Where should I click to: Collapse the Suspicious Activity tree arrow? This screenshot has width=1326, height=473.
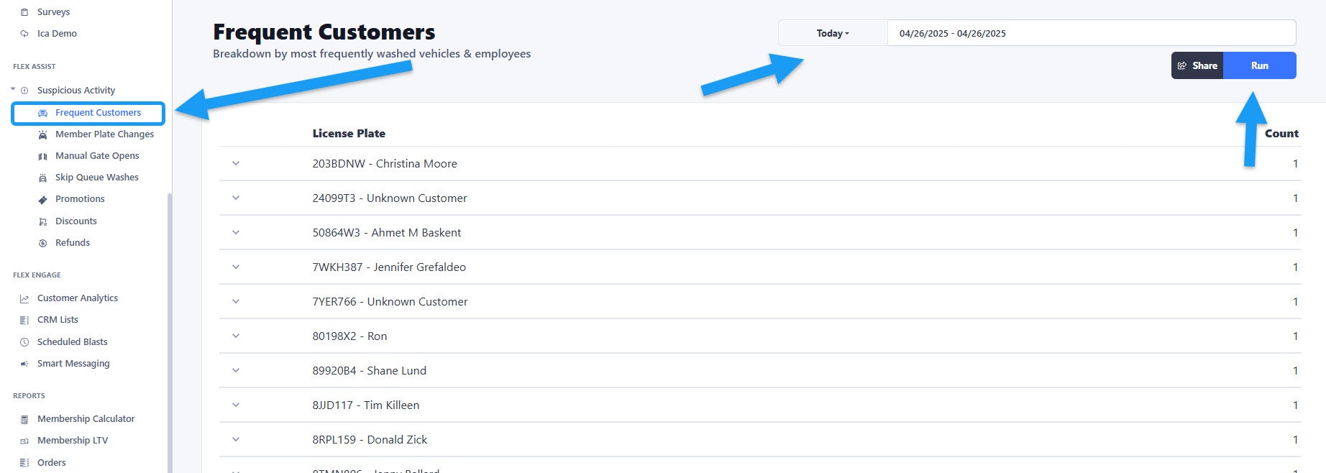[x=13, y=89]
